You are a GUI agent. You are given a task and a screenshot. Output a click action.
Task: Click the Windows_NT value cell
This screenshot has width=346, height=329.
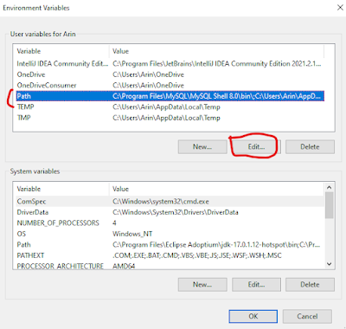pyautogui.click(x=132, y=234)
